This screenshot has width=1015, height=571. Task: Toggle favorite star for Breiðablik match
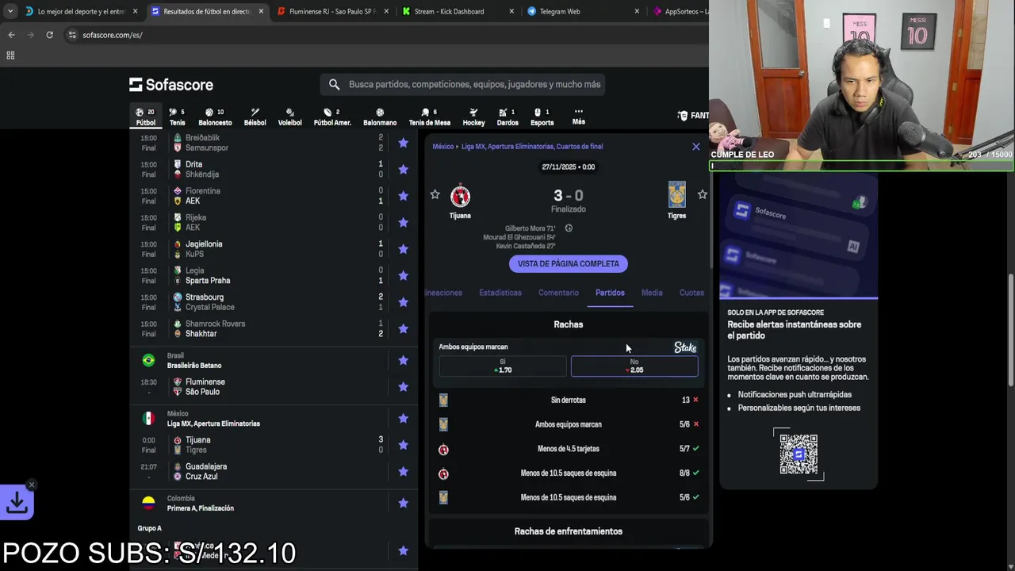[403, 143]
